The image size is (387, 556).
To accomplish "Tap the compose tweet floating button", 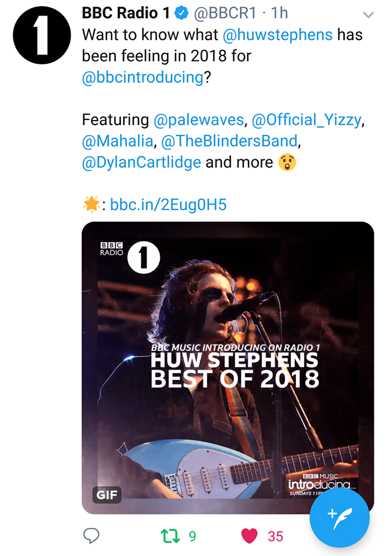I will click(339, 515).
